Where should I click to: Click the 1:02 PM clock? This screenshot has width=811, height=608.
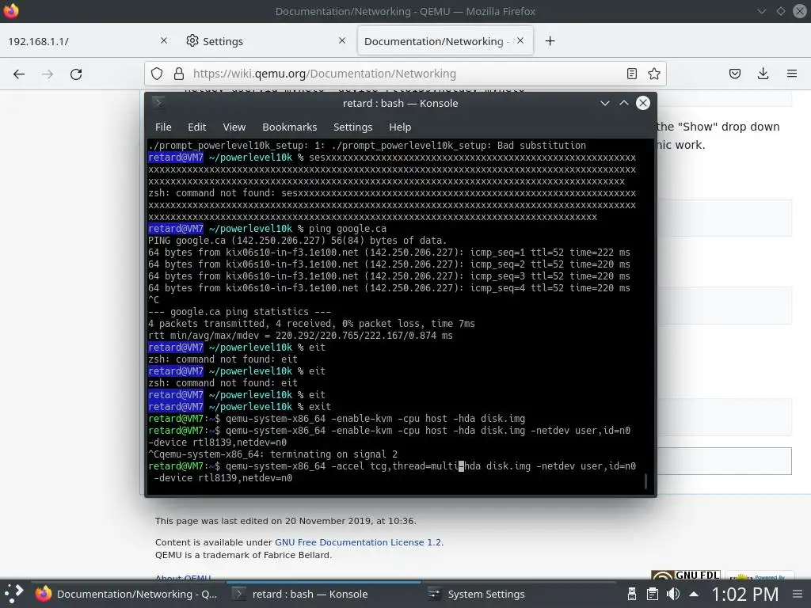tap(744, 594)
